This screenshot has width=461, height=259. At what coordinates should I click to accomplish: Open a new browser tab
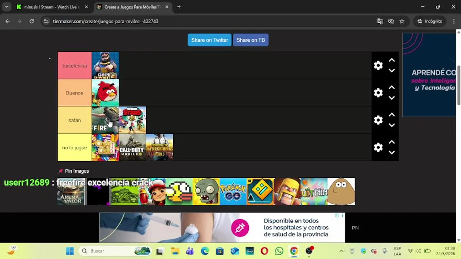tap(179, 7)
